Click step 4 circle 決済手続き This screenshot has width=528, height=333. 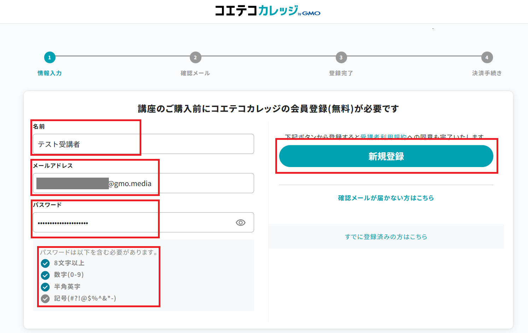coord(487,57)
